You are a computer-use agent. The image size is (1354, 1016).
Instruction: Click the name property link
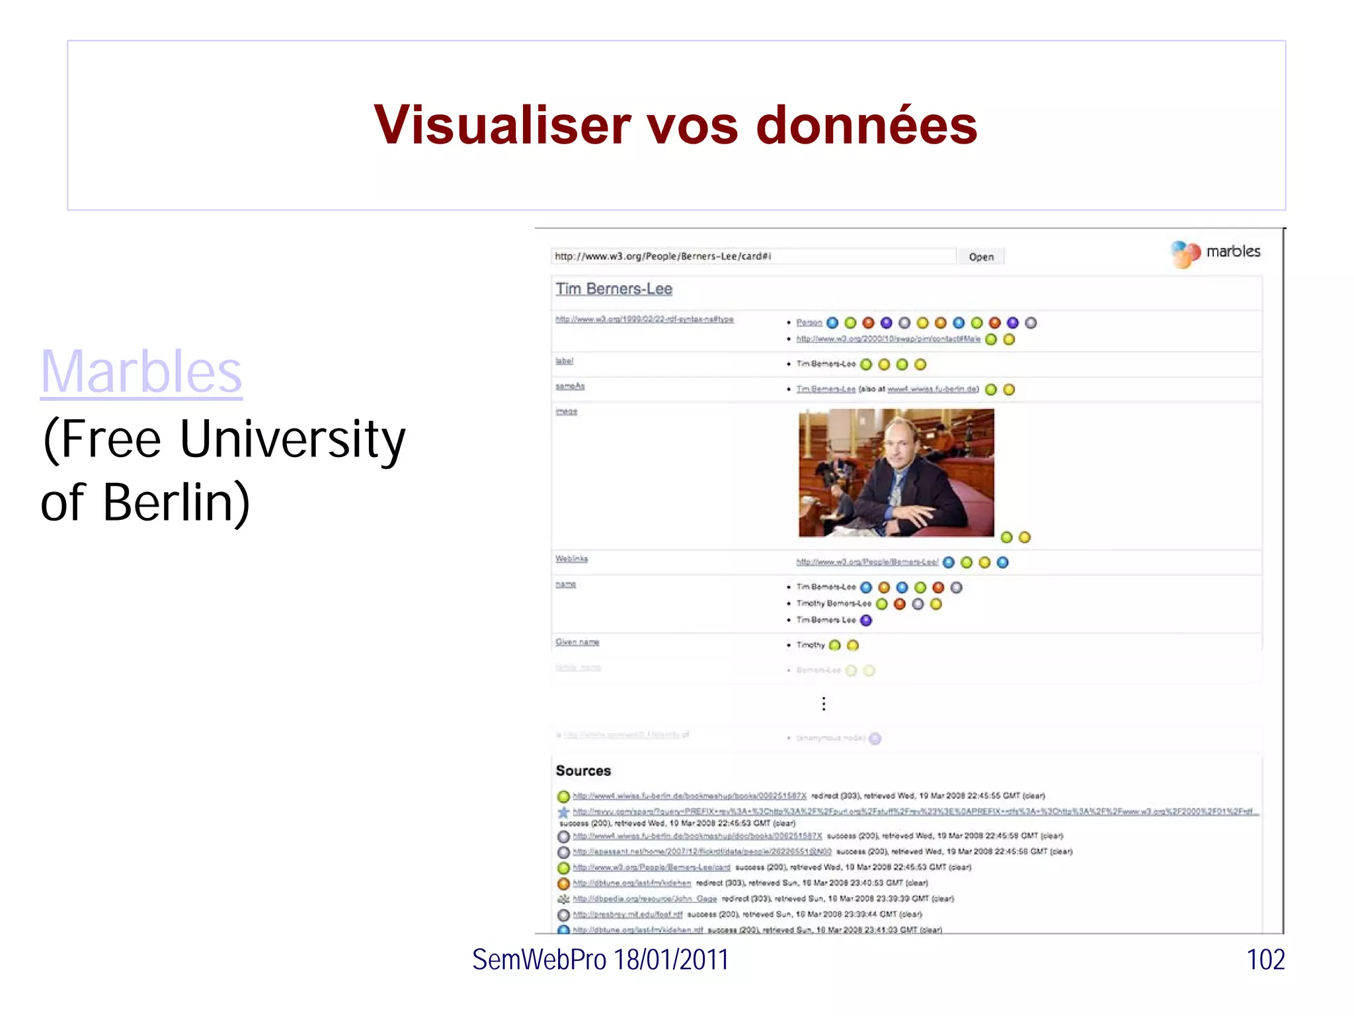click(x=565, y=584)
